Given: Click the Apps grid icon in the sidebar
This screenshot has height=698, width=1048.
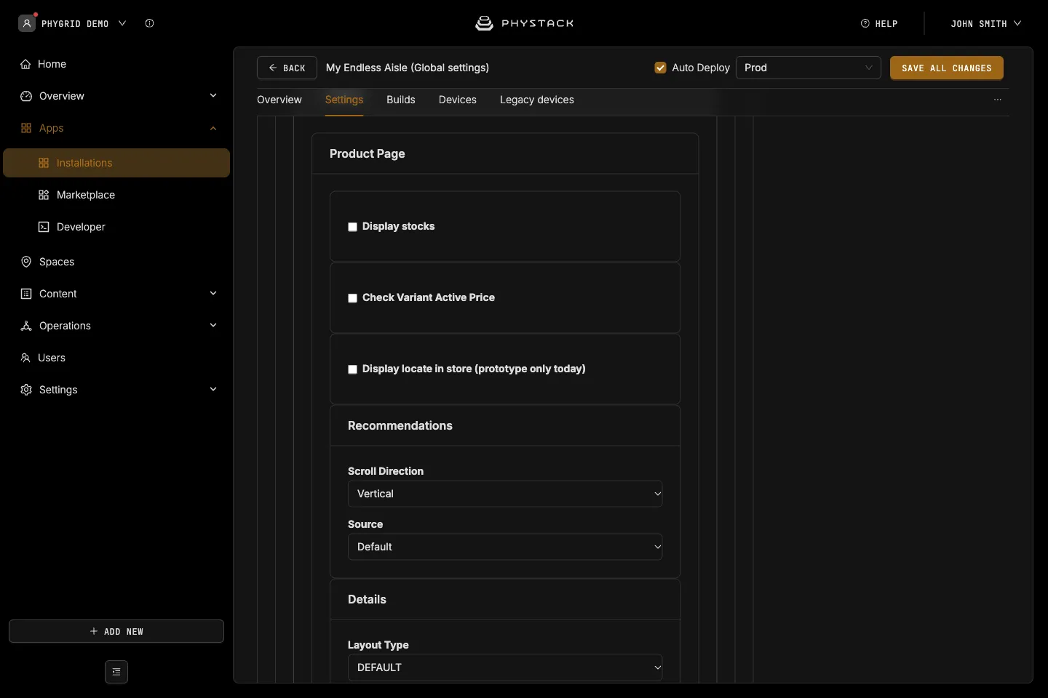Looking at the screenshot, I should [26, 128].
